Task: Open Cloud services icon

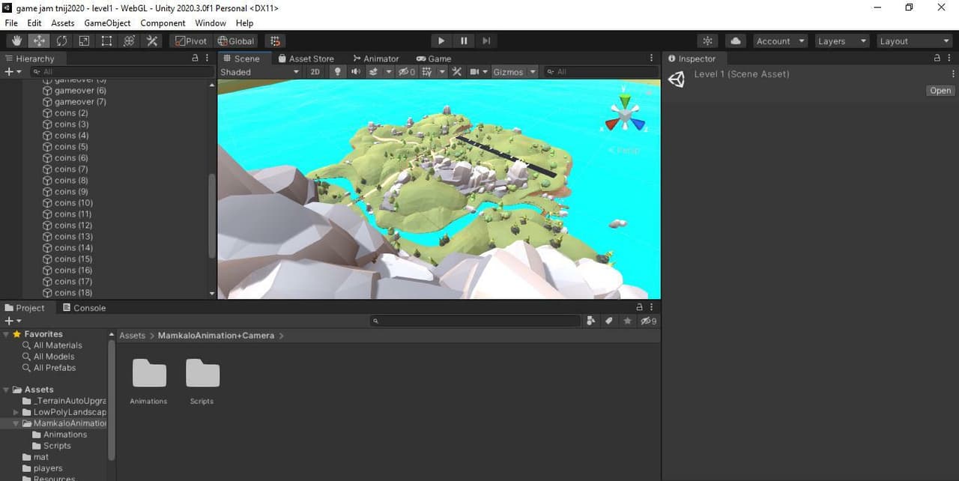Action: point(736,41)
